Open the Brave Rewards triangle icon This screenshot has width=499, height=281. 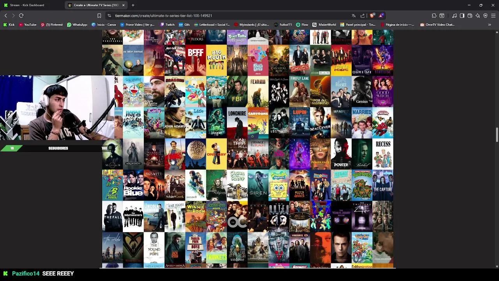click(x=381, y=16)
